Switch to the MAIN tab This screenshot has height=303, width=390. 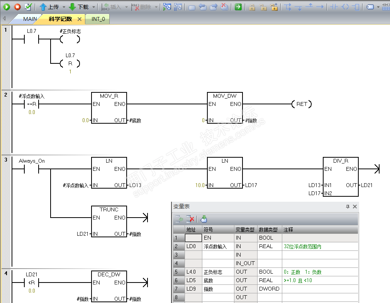click(x=30, y=19)
